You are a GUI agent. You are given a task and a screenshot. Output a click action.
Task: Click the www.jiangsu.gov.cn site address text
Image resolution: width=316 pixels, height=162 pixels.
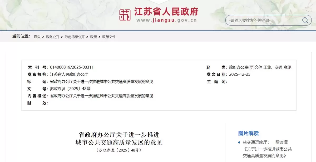click(x=166, y=21)
